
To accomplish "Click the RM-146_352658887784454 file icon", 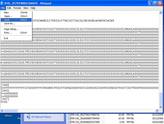I will coord(69,119).
